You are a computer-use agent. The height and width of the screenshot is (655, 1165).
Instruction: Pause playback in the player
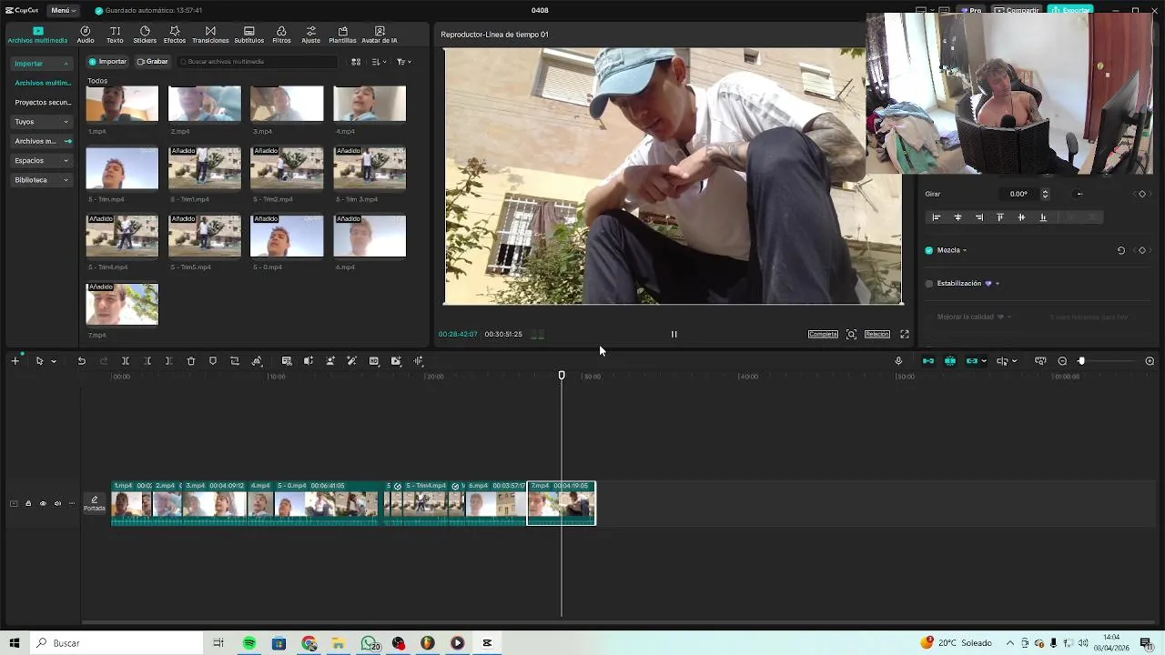[x=674, y=334]
